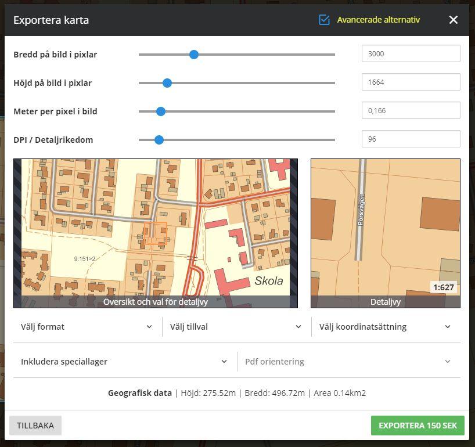Click the Porsvägen street label in detail view
This screenshot has width=475, height=447.
[x=361, y=210]
